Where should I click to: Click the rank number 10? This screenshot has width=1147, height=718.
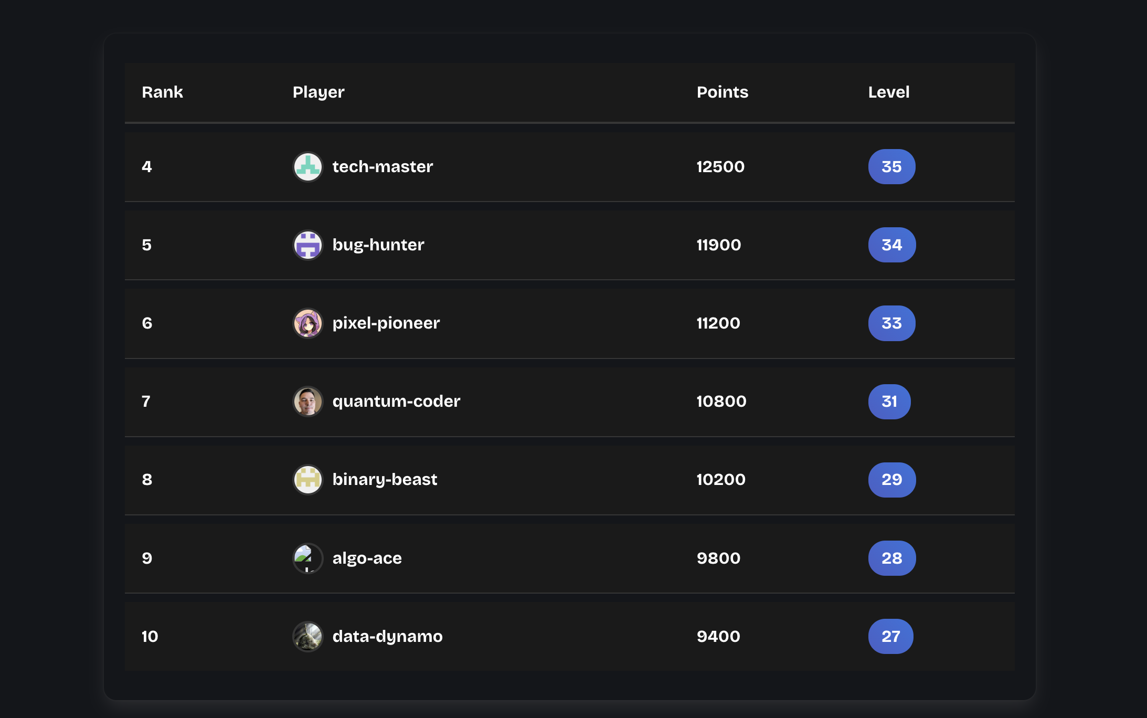150,636
